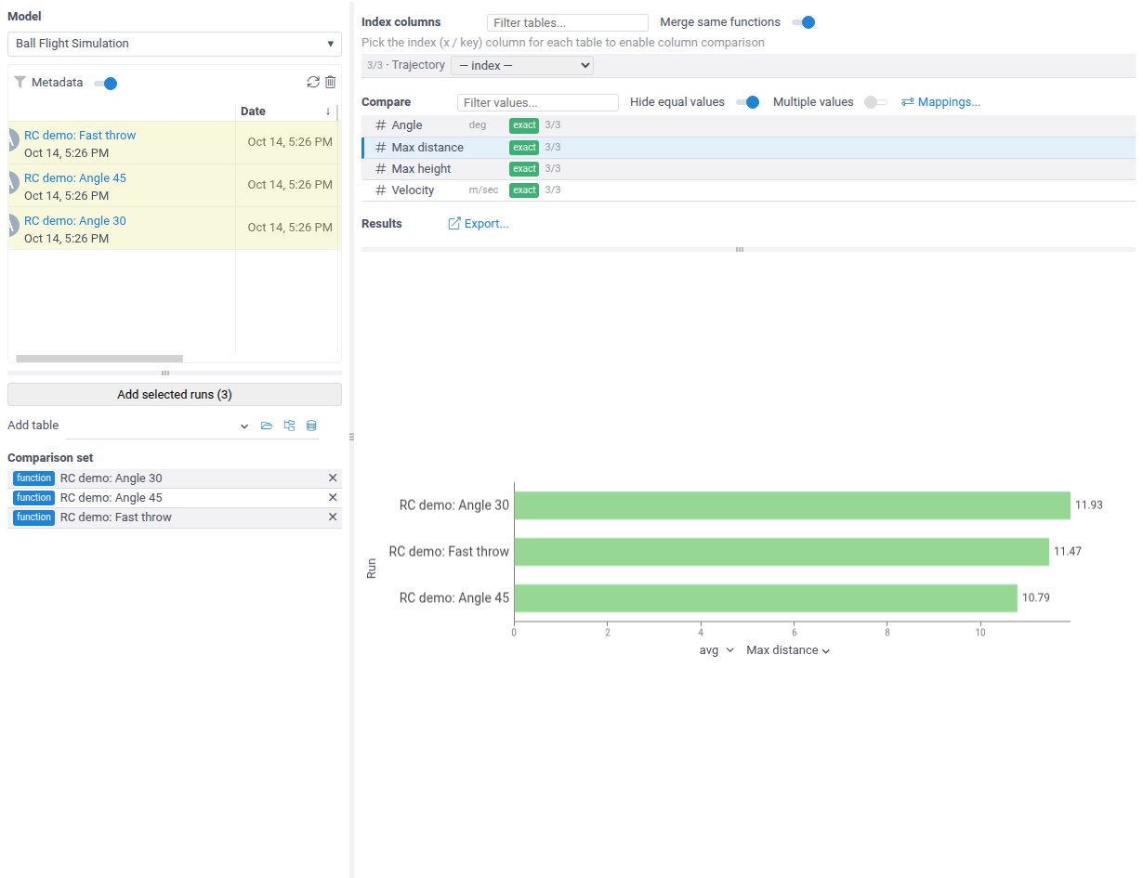The height and width of the screenshot is (878, 1143).
Task: Click the RC demo: Angle 30 chart bar
Action: coord(792,505)
